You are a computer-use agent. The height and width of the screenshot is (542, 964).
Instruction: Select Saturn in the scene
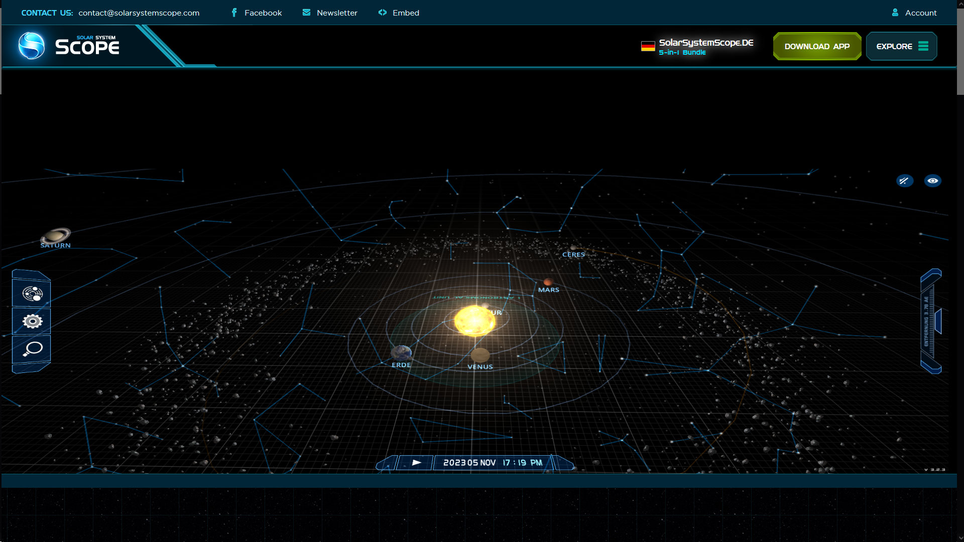pos(56,236)
